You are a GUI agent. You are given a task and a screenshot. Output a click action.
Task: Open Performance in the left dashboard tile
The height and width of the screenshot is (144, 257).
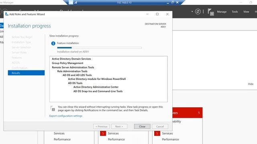(62, 139)
